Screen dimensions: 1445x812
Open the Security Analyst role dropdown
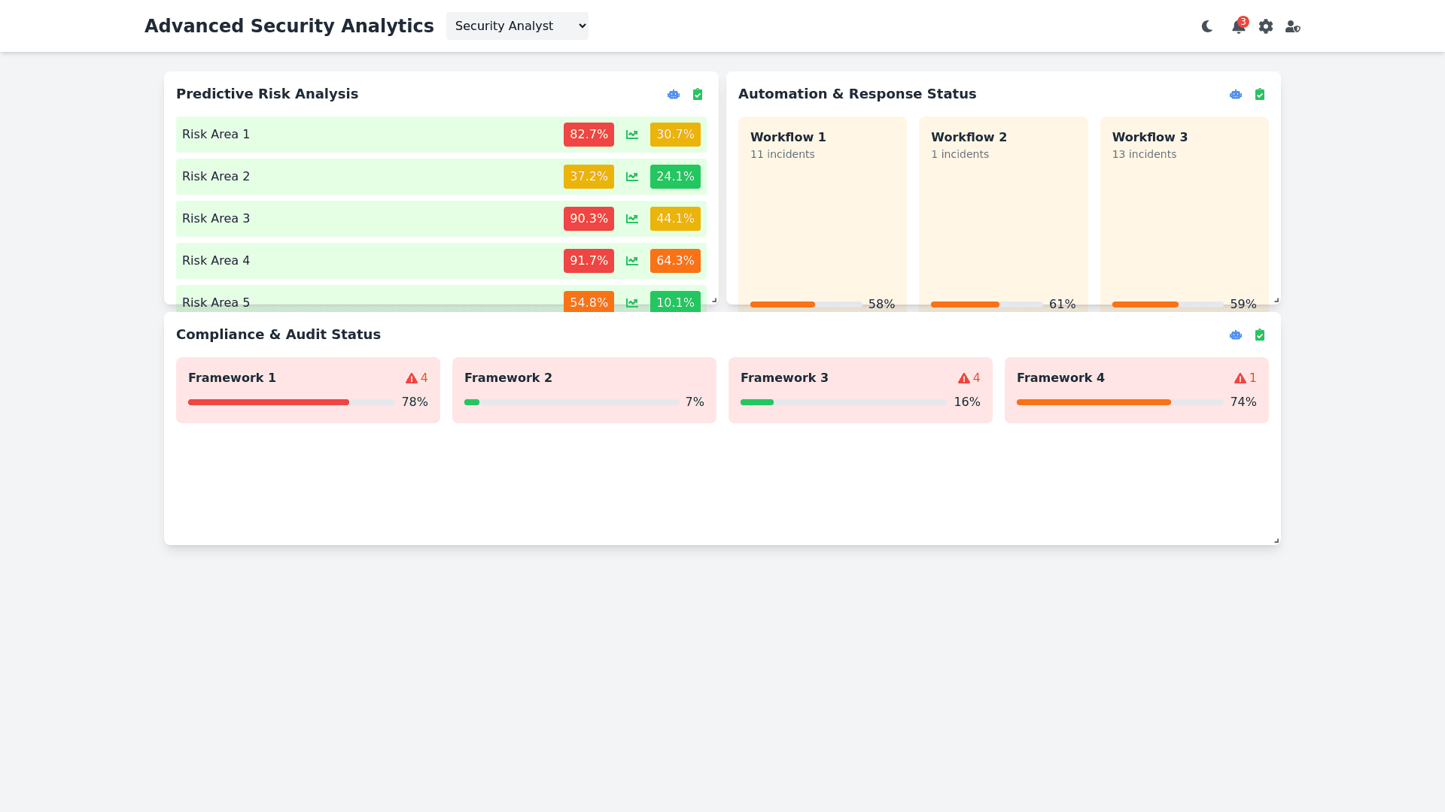coord(517,26)
